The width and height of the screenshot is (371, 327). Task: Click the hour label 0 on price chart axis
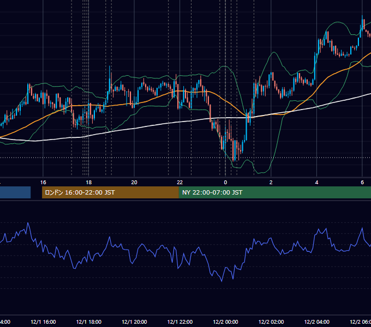tap(225, 182)
